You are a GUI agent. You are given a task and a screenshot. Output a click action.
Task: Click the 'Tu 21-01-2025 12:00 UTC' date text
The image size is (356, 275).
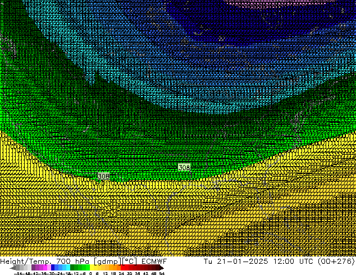tap(259, 262)
